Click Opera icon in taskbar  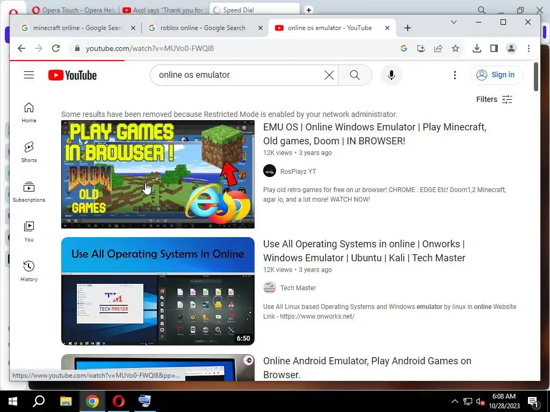[119, 401]
